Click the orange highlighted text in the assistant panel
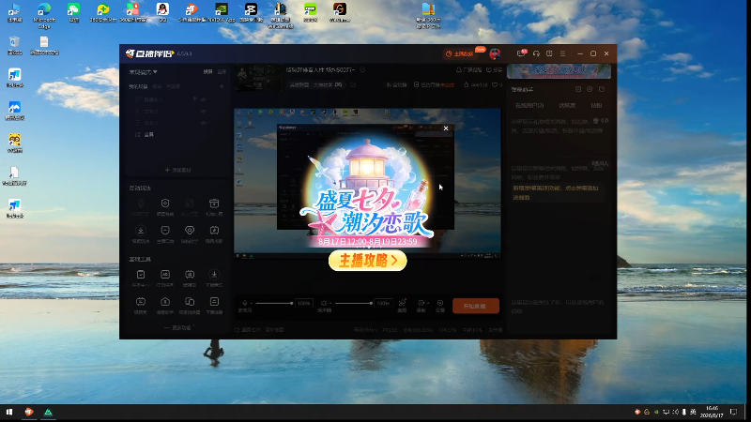Image resolution: width=751 pixels, height=422 pixels. 556,192
